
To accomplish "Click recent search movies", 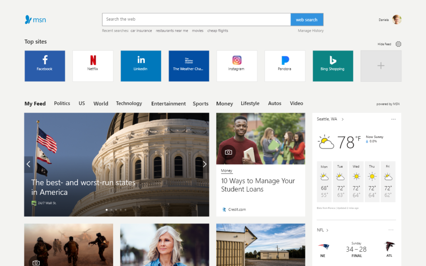I will tap(198, 31).
